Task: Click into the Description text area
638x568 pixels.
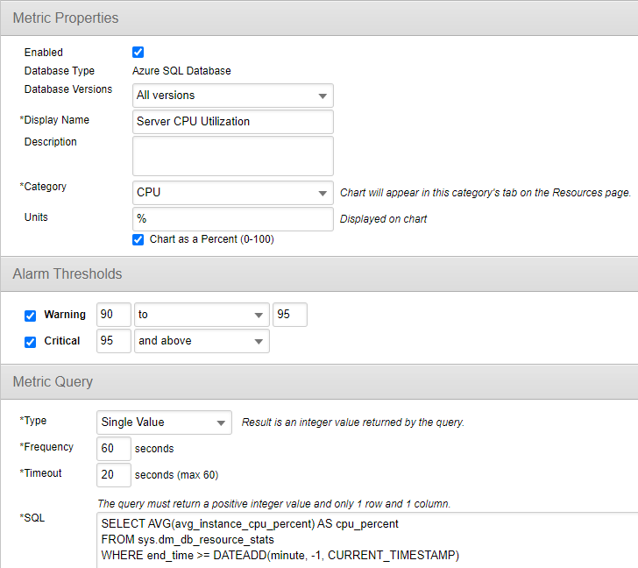Action: tap(232, 155)
